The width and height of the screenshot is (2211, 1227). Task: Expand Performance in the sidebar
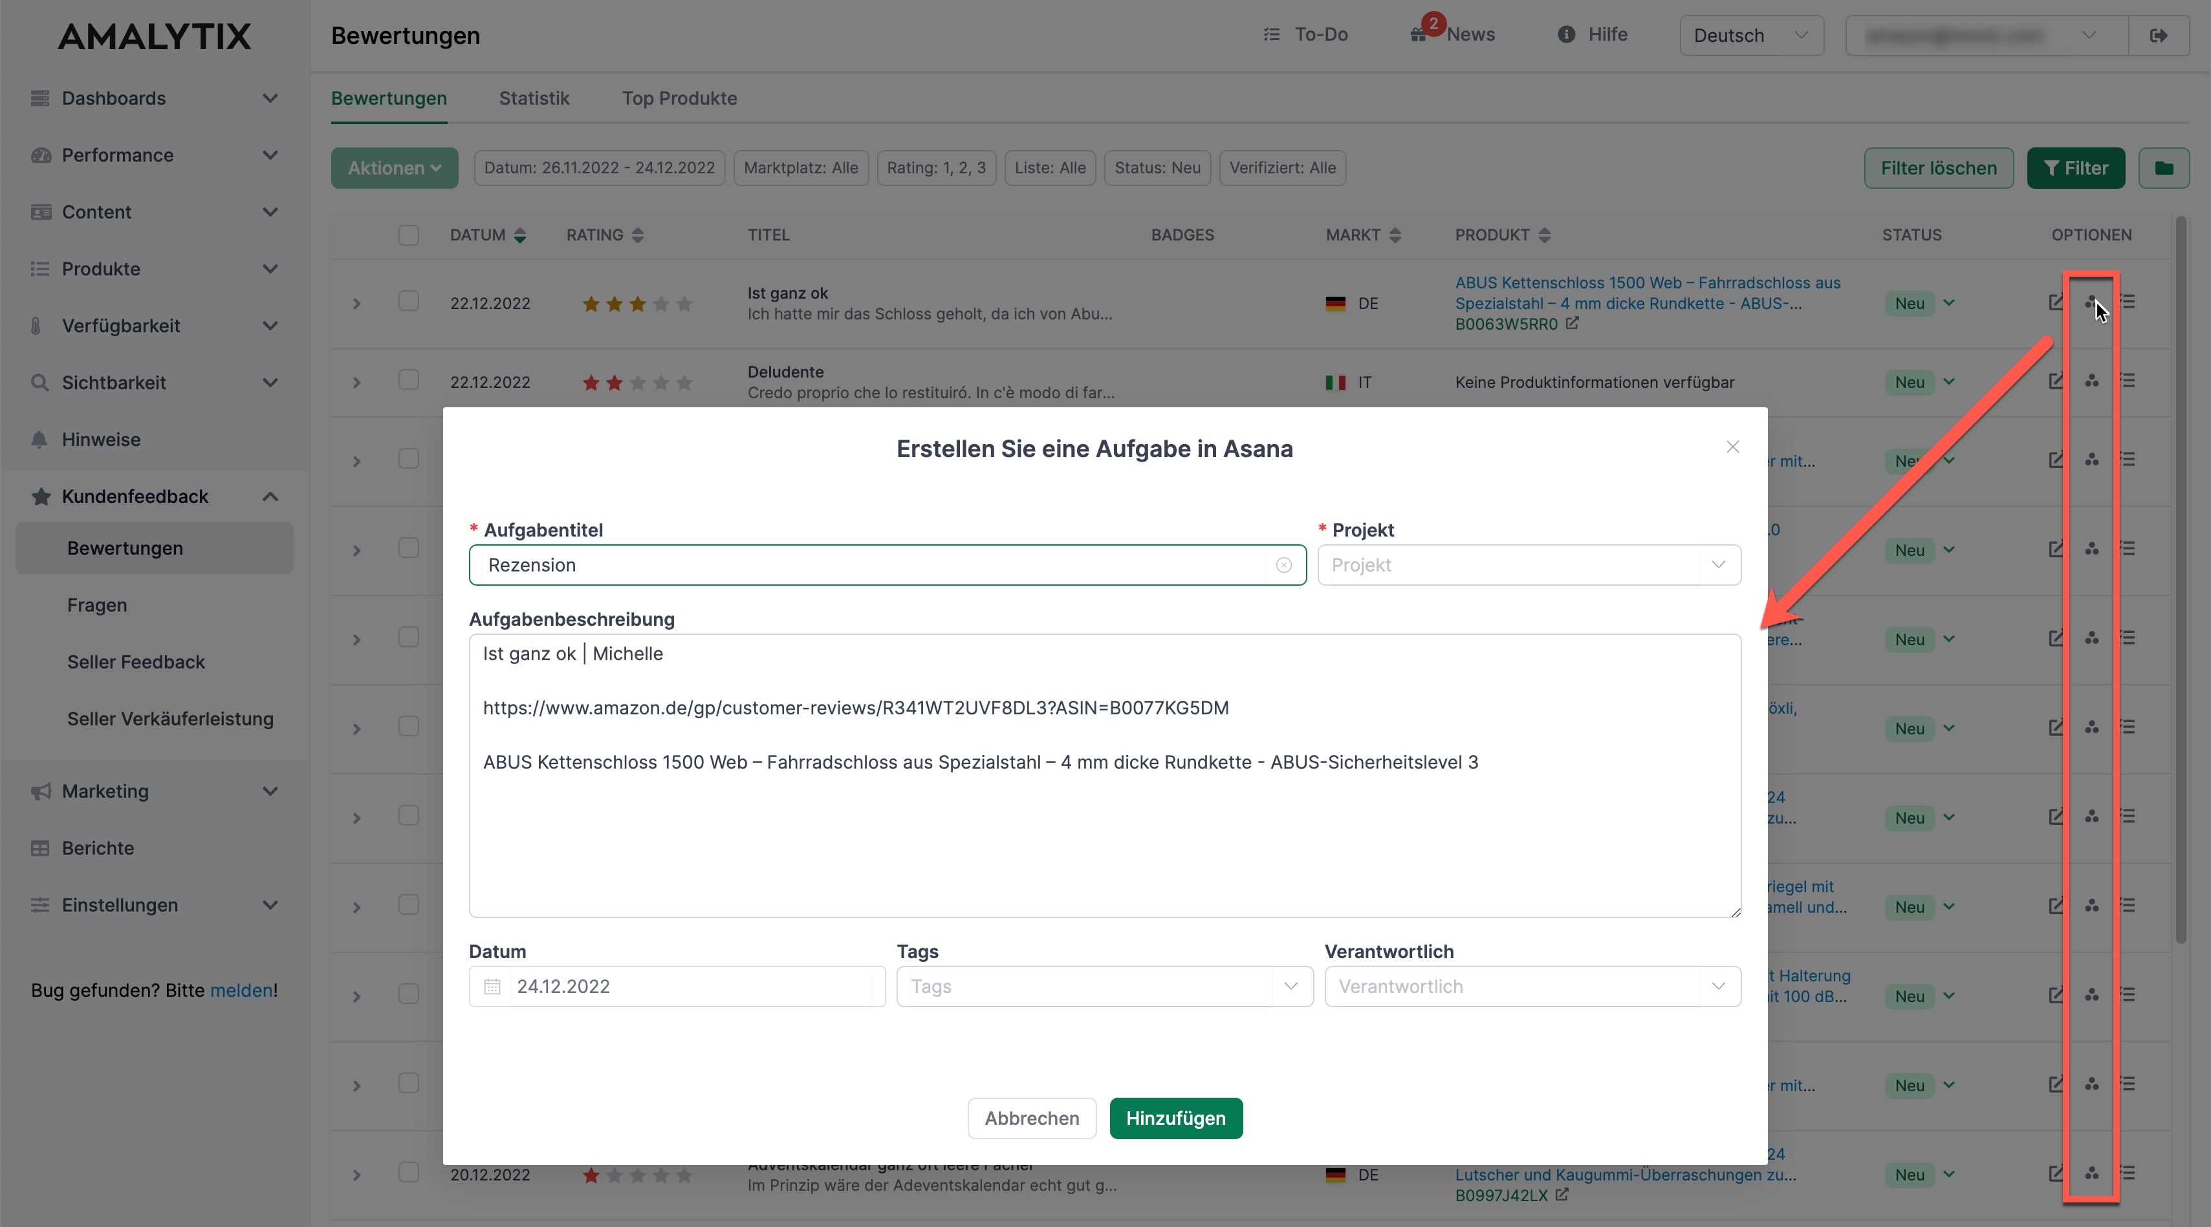tap(155, 155)
